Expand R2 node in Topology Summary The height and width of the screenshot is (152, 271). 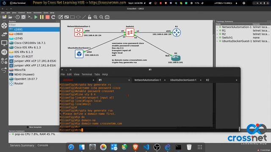[x=217, y=34]
